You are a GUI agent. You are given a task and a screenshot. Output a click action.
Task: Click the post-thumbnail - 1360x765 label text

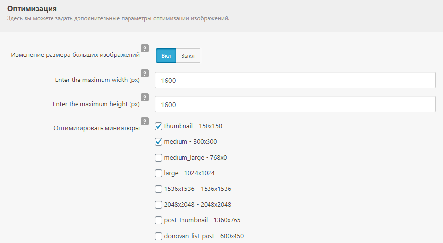pos(202,220)
